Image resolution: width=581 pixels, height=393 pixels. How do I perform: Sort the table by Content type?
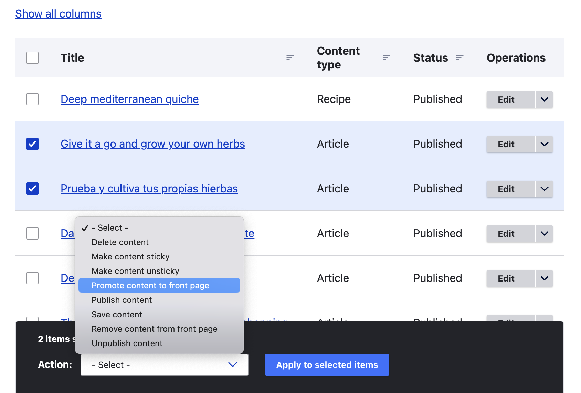point(386,57)
